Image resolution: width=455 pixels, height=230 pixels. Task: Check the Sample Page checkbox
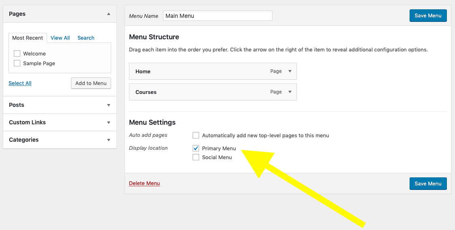[x=17, y=63]
